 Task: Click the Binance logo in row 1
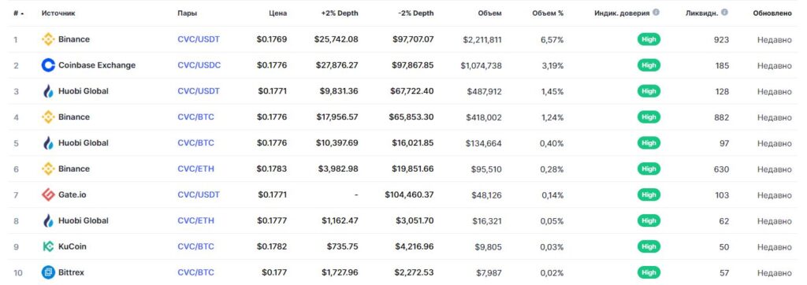point(48,39)
